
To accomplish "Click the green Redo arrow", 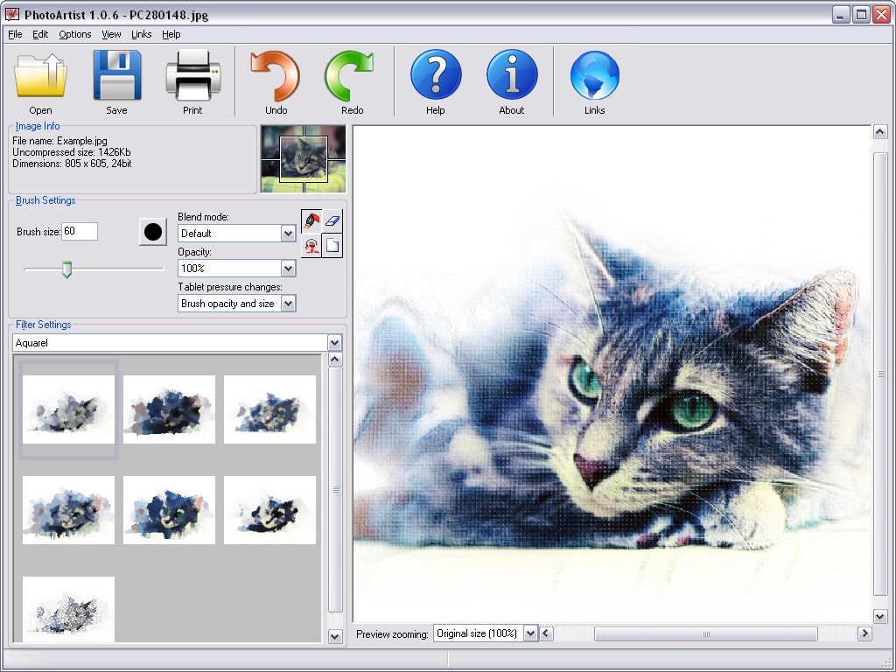I will [x=351, y=77].
